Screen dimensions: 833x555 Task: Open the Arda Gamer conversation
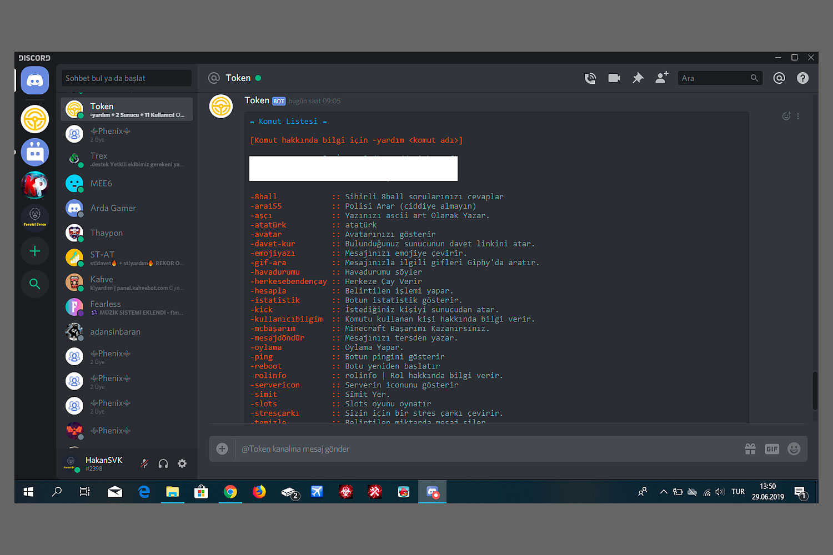(127, 208)
